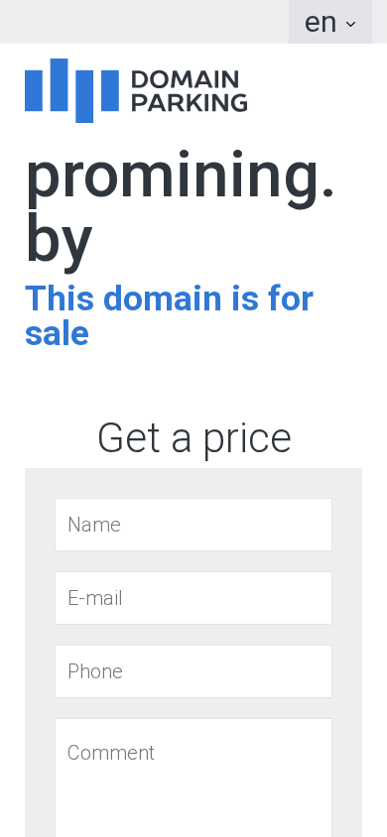The image size is (387, 837).
Task: Open the "en" language selector
Action: (330, 22)
